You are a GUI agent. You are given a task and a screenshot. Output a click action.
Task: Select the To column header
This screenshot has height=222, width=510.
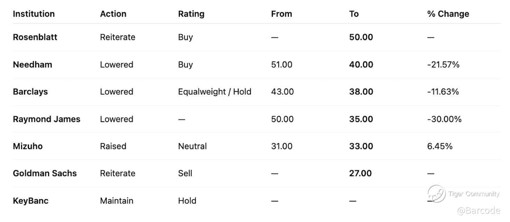coord(354,14)
